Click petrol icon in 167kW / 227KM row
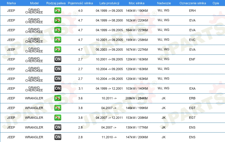The height and width of the screenshot is (142, 225). click(x=58, y=50)
